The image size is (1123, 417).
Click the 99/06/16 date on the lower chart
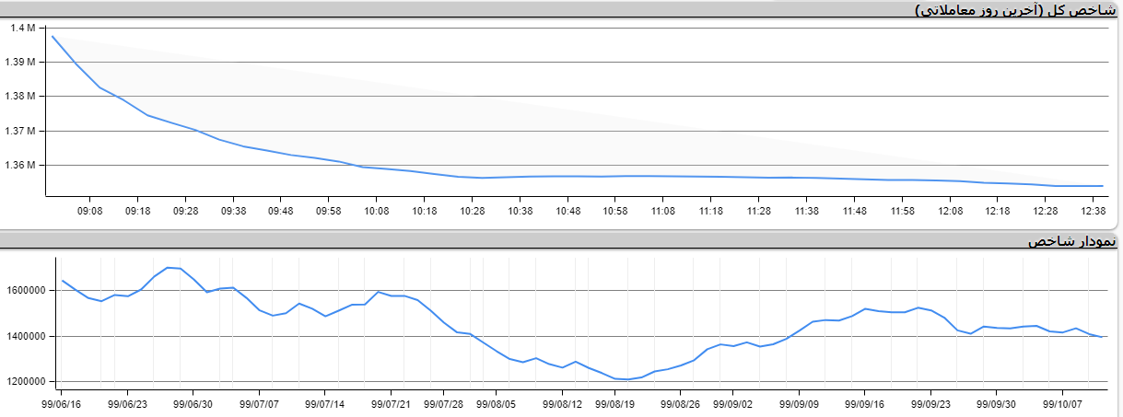tap(62, 403)
